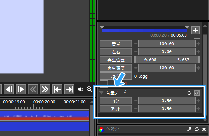Click the 再生速度 value field showing 100.00
The image size is (209, 136).
(x=167, y=68)
